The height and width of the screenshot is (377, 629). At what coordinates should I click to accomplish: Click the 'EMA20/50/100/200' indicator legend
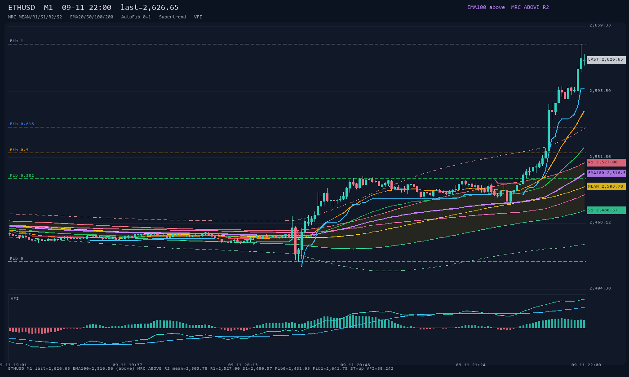pyautogui.click(x=92, y=17)
